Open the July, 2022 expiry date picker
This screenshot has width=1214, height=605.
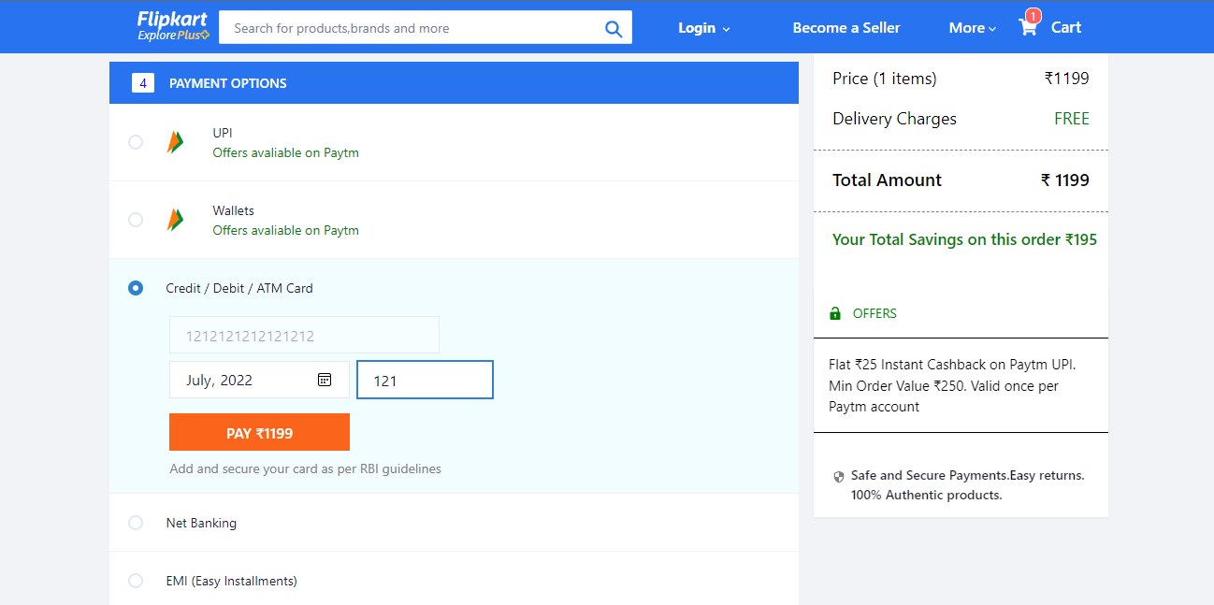tap(259, 380)
